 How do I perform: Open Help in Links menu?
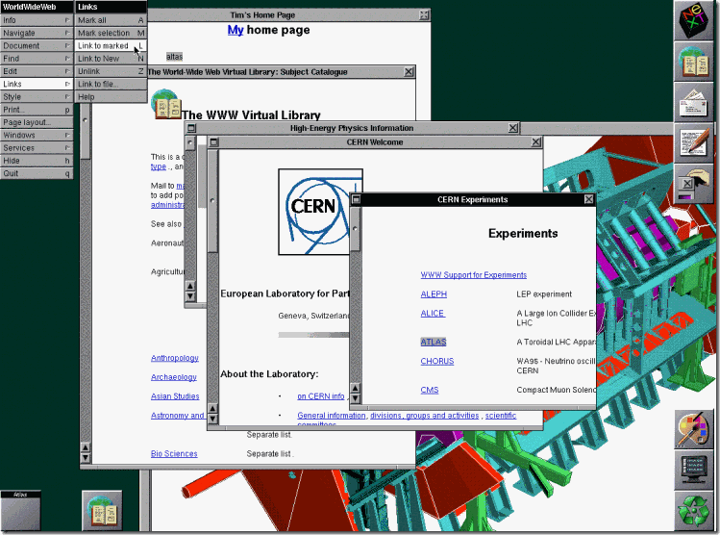111,97
